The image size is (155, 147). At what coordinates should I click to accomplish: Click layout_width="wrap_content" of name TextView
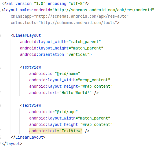coord(70,80)
